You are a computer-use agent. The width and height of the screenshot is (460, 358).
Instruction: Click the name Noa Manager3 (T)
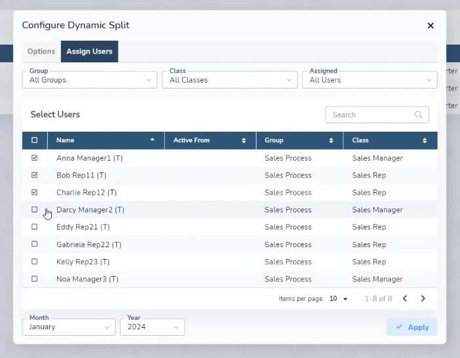[87, 279]
